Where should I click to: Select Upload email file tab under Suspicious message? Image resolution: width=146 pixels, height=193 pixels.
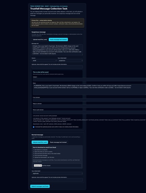pos(40,39)
